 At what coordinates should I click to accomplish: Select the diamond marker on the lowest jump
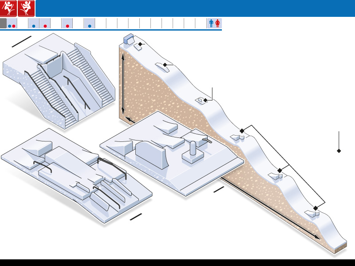(x=316, y=208)
